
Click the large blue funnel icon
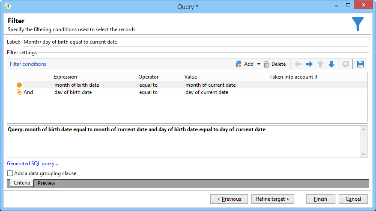pos(358,24)
